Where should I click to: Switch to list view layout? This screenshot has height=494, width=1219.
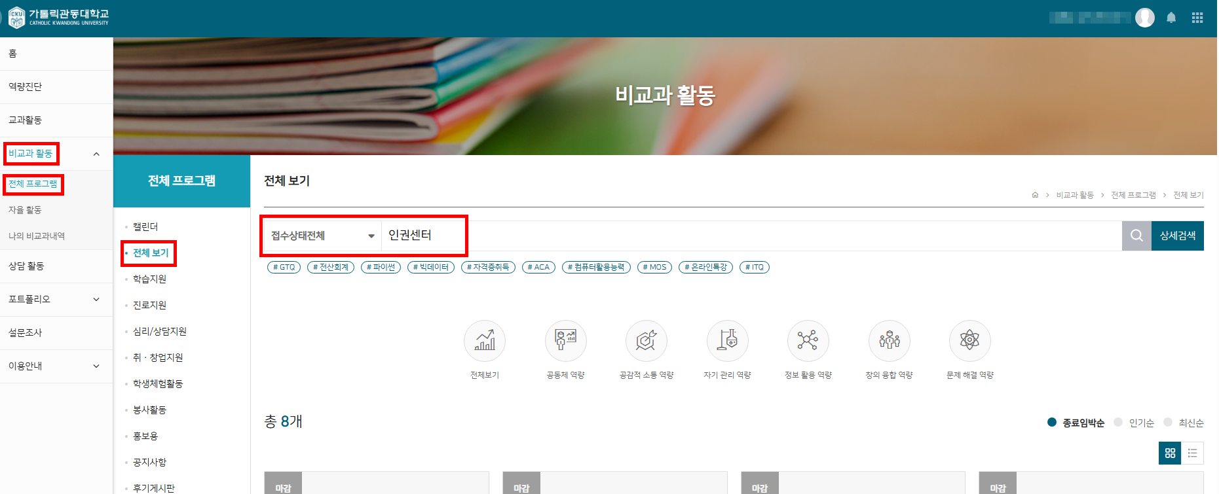1192,453
